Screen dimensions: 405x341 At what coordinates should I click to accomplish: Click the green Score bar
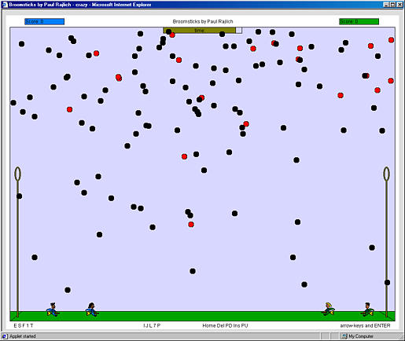(x=359, y=21)
